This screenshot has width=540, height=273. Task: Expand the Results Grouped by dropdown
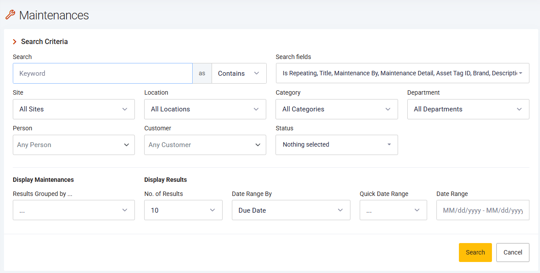pos(74,210)
